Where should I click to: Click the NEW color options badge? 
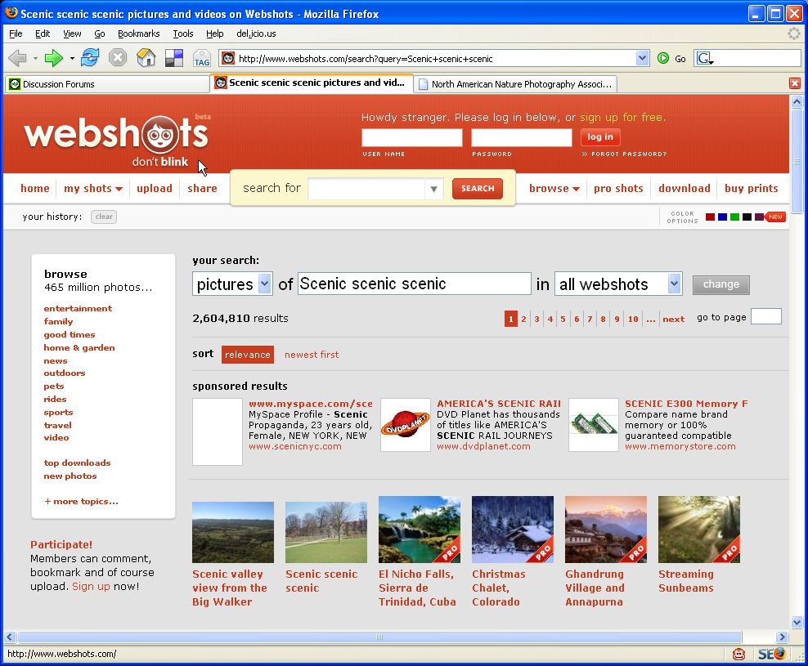775,217
